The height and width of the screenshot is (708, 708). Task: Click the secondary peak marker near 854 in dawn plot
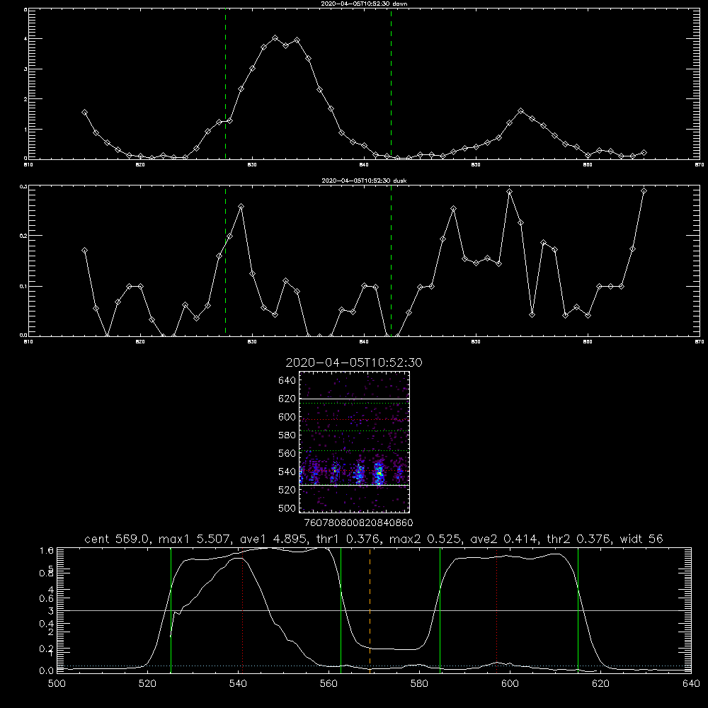coord(520,110)
